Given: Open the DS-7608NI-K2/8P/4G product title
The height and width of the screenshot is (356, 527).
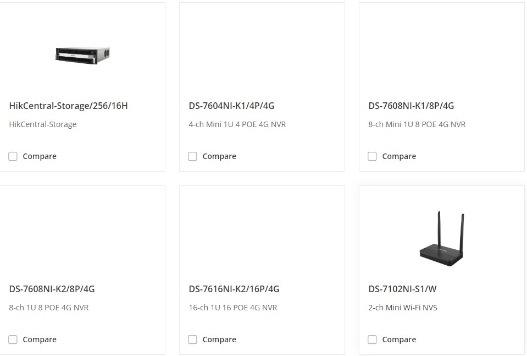Looking at the screenshot, I should [52, 289].
